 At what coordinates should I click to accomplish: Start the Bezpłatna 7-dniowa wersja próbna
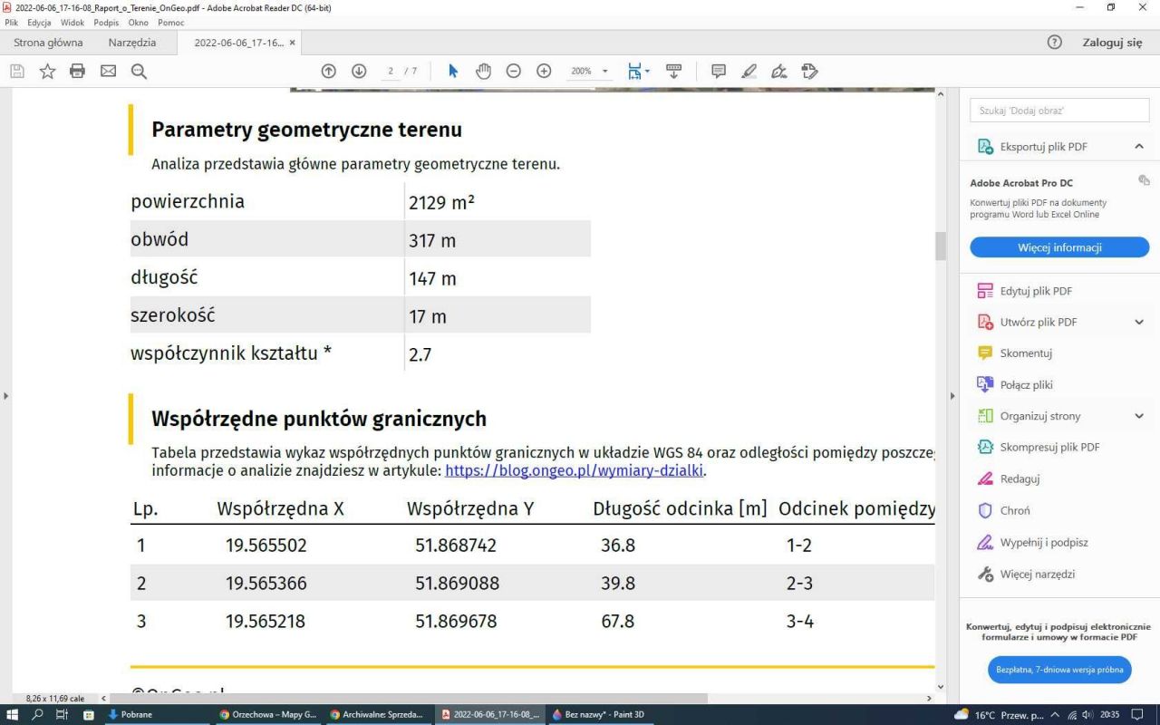click(1058, 670)
